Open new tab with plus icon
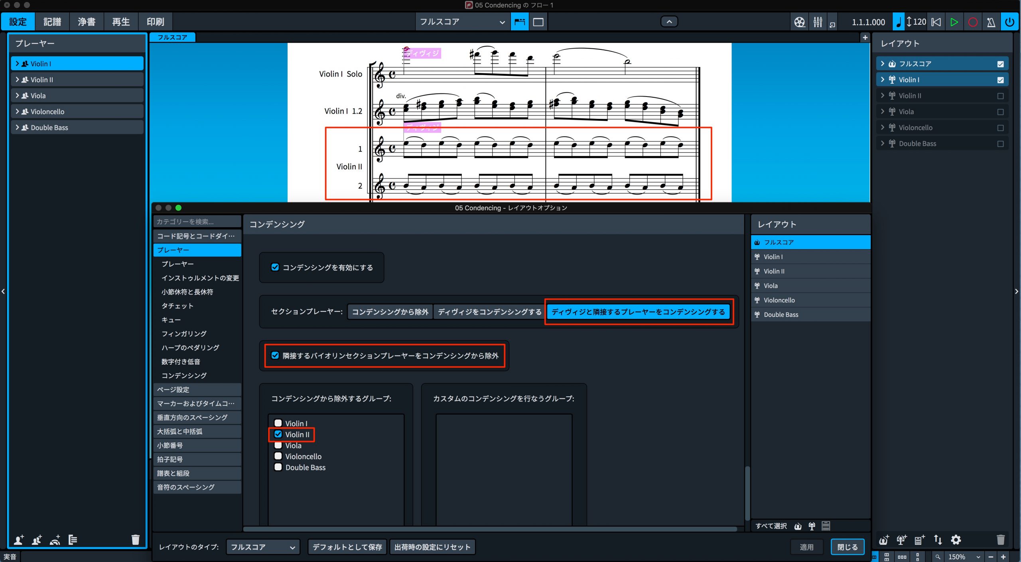This screenshot has height=562, width=1021. tap(865, 37)
